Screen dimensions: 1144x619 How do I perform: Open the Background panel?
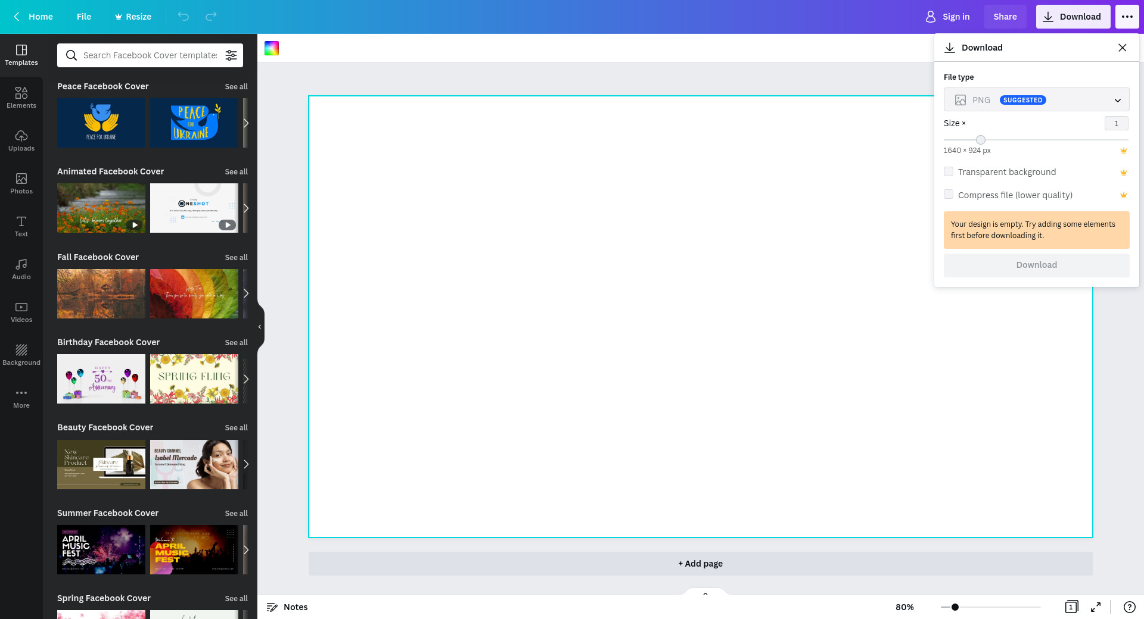(x=21, y=355)
